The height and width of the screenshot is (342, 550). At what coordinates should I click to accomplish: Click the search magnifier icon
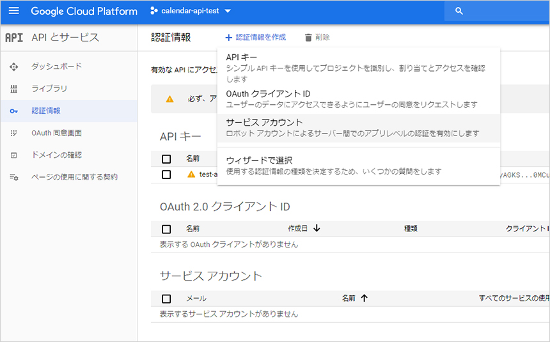click(459, 12)
